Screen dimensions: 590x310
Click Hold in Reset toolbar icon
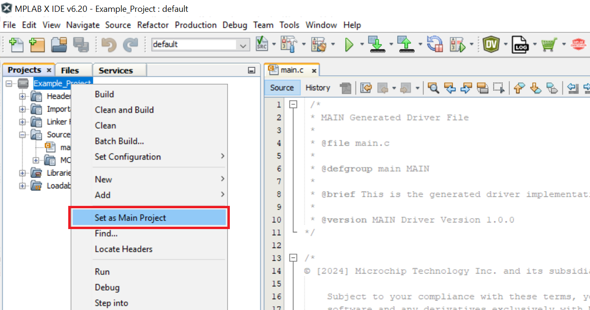click(x=435, y=44)
